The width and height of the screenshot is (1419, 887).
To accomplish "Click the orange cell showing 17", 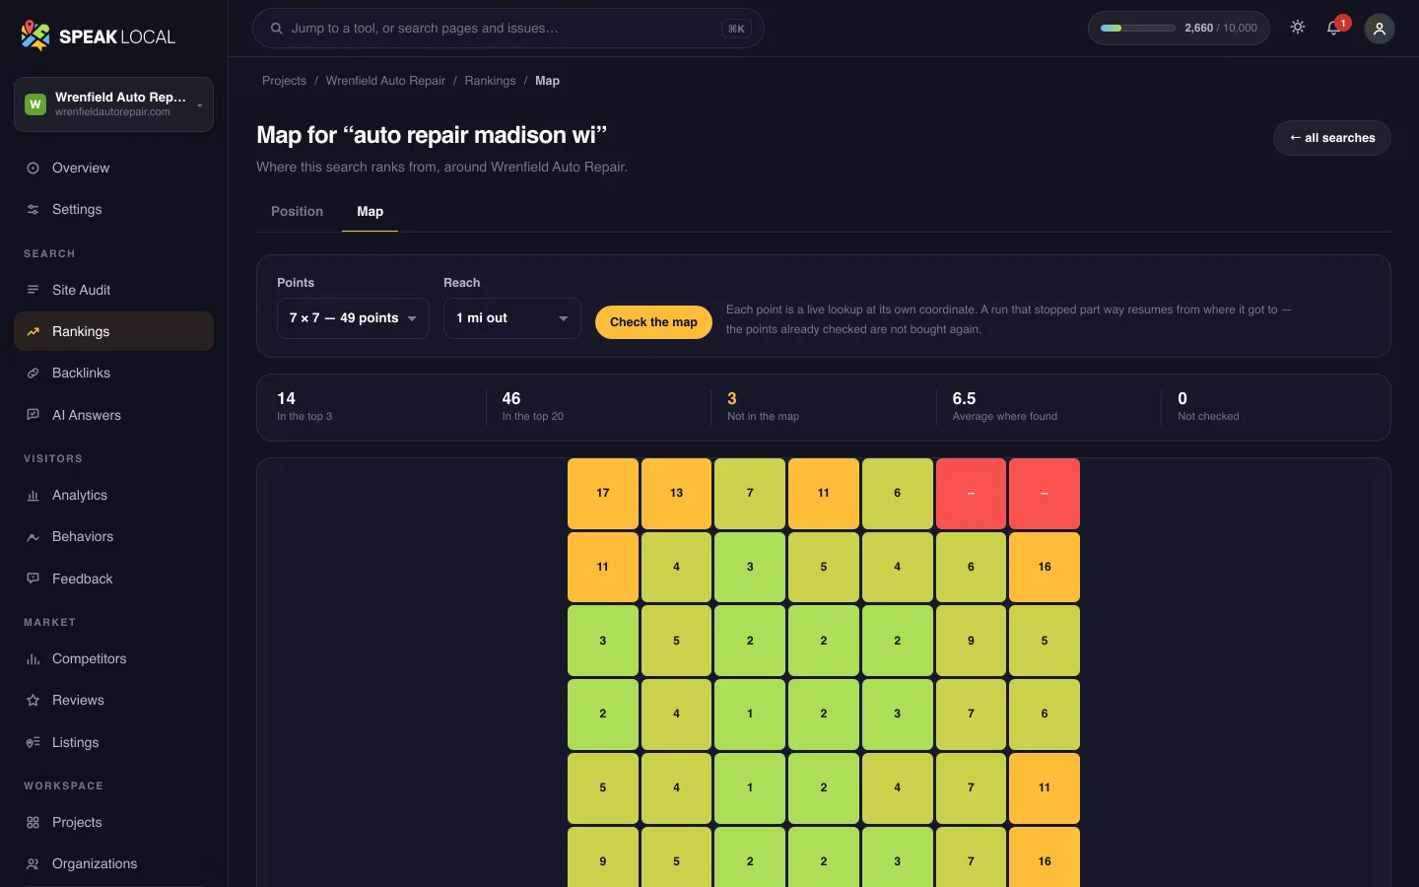I will coord(603,494).
